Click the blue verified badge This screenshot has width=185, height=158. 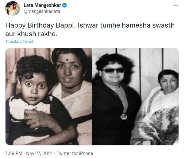(x=64, y=5)
